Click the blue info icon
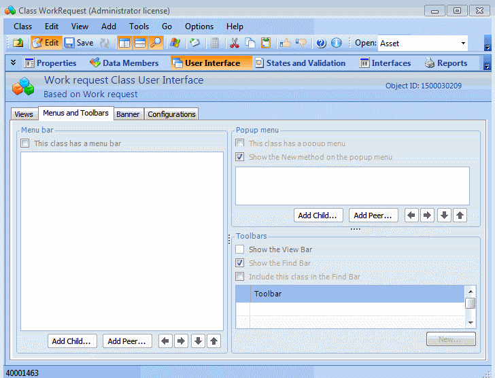The image size is (495, 378). pyautogui.click(x=337, y=43)
